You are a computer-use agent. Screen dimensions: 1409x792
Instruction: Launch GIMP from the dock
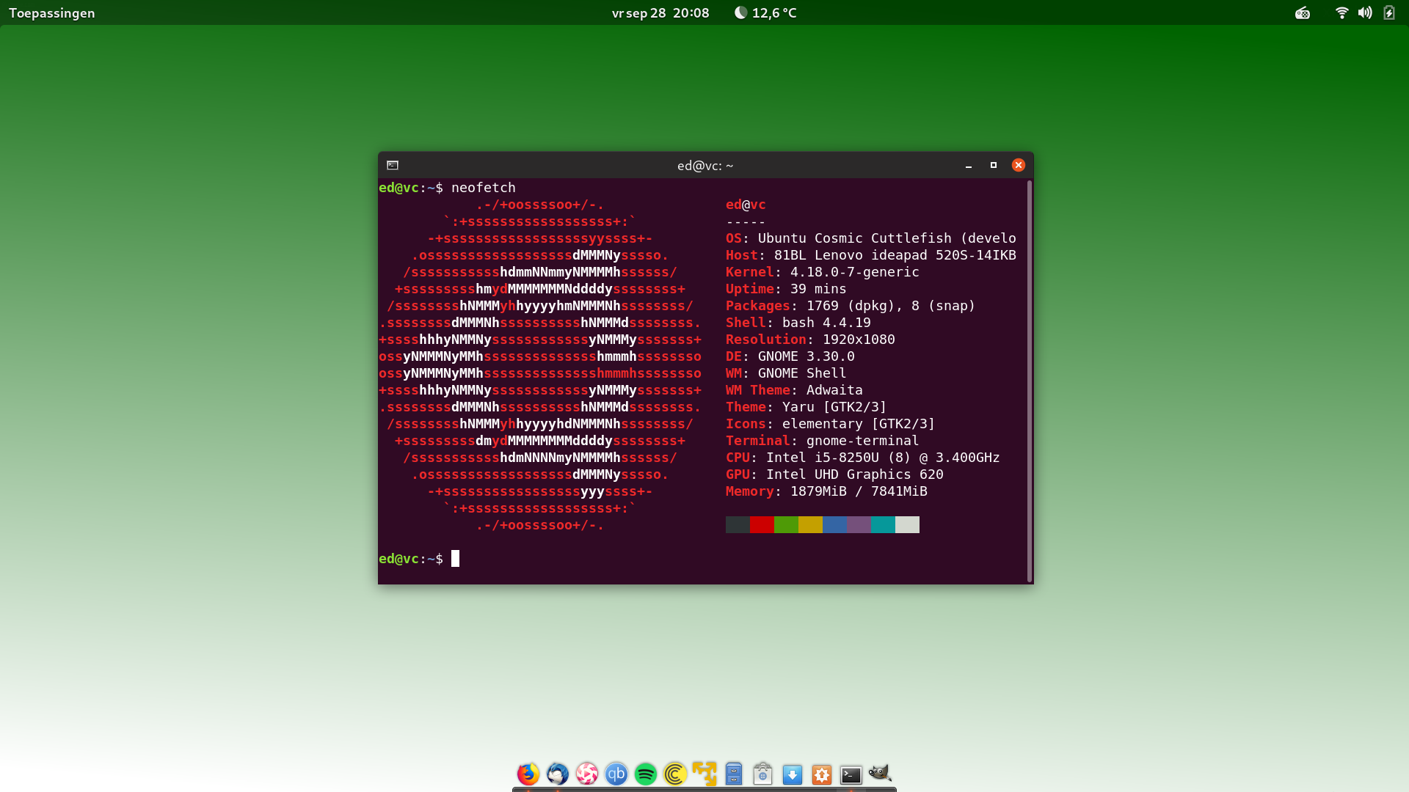880,773
